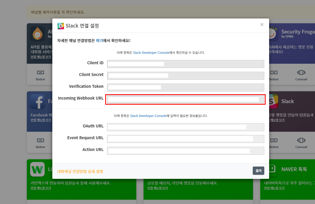This screenshot has height=204, width=315.
Task: Click Button icon under Slack card
Action: (x=274, y=140)
